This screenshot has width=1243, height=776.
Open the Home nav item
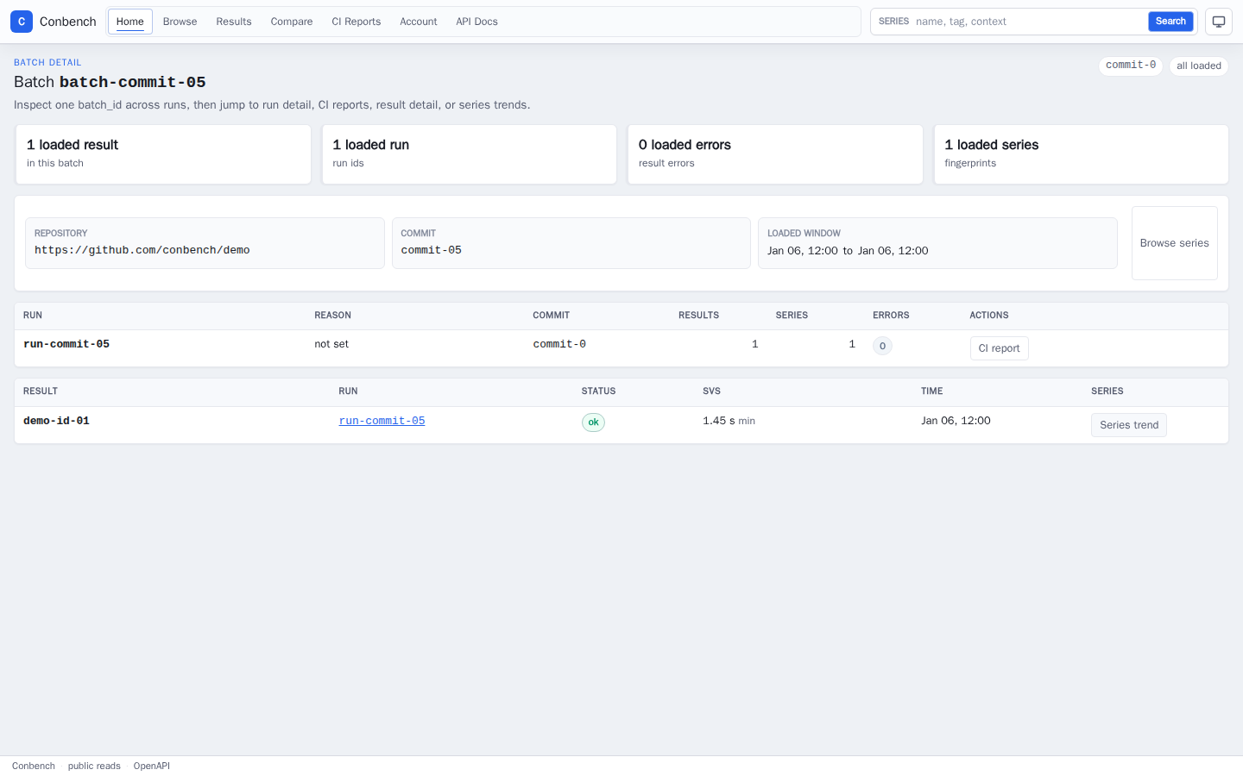pyautogui.click(x=130, y=22)
